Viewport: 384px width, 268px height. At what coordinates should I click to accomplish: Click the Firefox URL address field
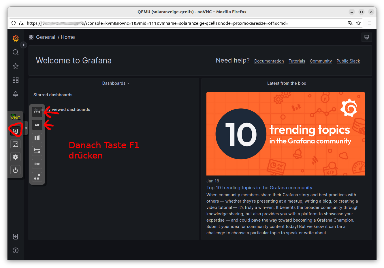click(185, 23)
